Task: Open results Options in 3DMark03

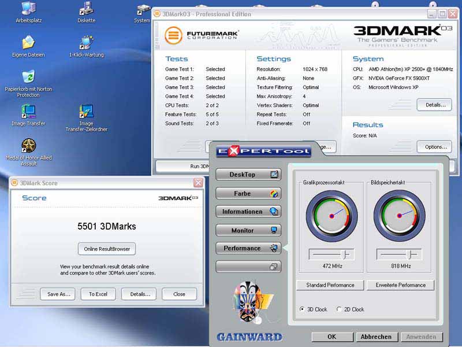Action: pos(434,147)
